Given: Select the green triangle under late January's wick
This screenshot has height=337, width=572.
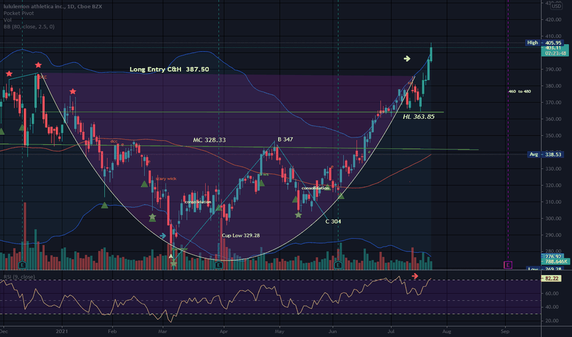Looking at the screenshot, I should [x=104, y=205].
